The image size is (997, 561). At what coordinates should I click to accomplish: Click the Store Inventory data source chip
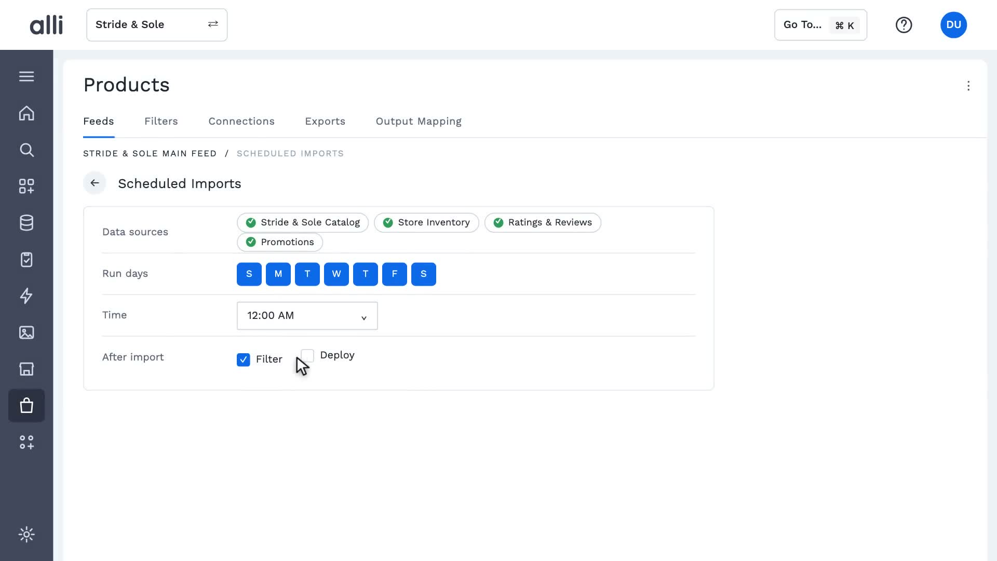(x=426, y=223)
